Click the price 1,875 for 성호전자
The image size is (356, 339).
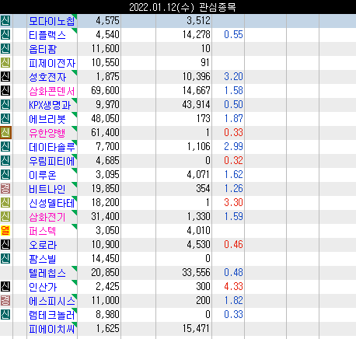point(107,76)
